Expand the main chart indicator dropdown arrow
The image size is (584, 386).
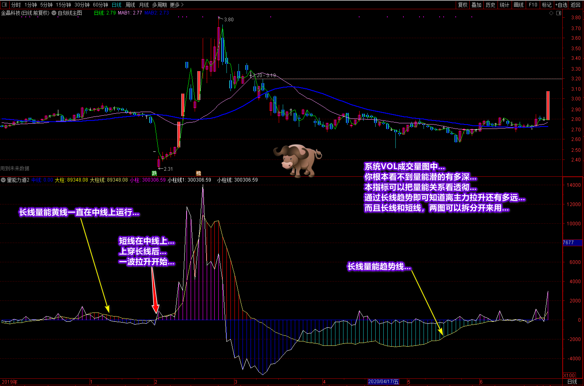(54, 13)
